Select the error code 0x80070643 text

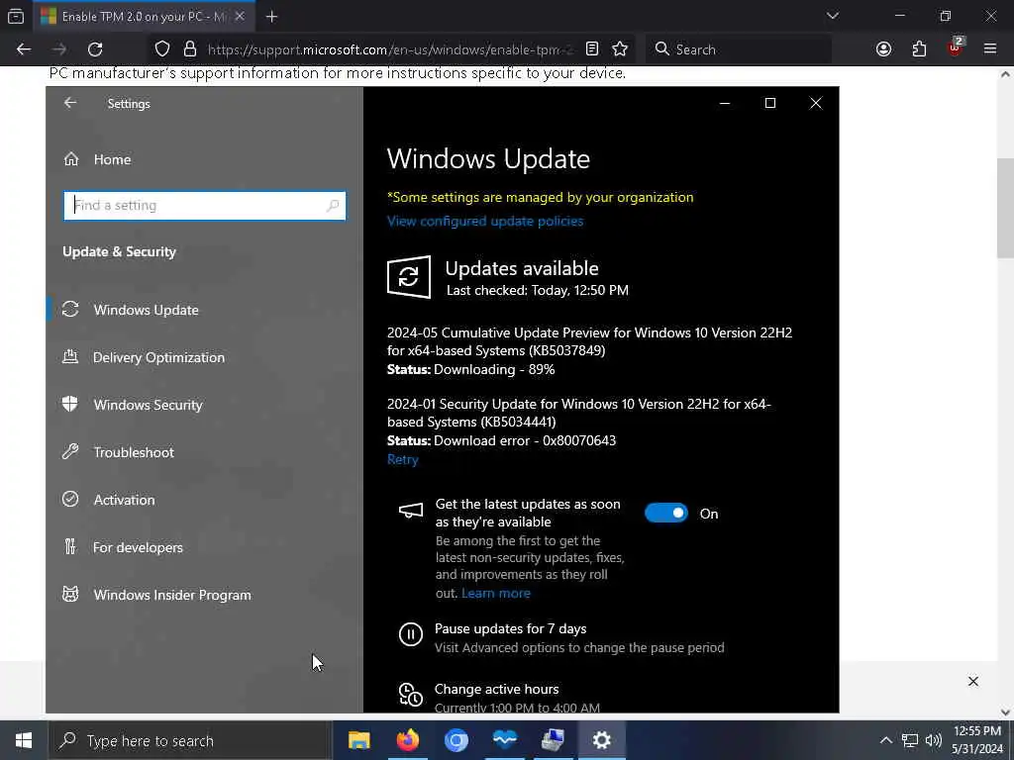(579, 440)
